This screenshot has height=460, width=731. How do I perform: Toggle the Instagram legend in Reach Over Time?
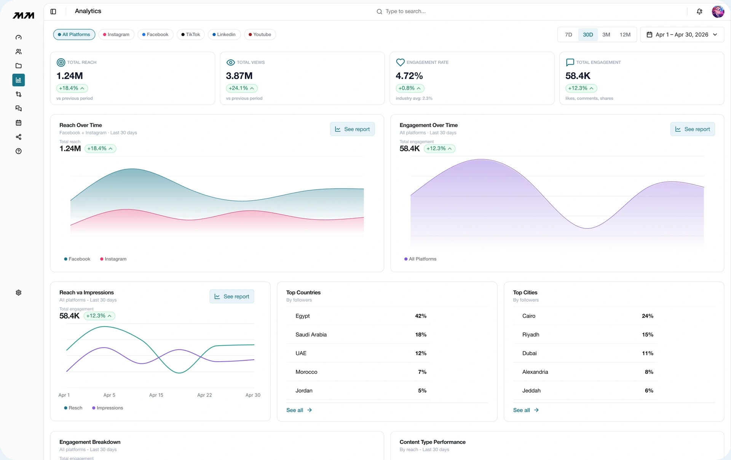[x=113, y=259]
